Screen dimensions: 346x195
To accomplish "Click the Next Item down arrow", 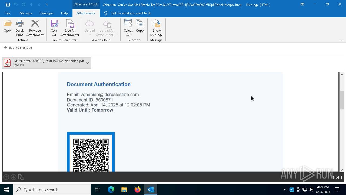I will pos(39,4).
